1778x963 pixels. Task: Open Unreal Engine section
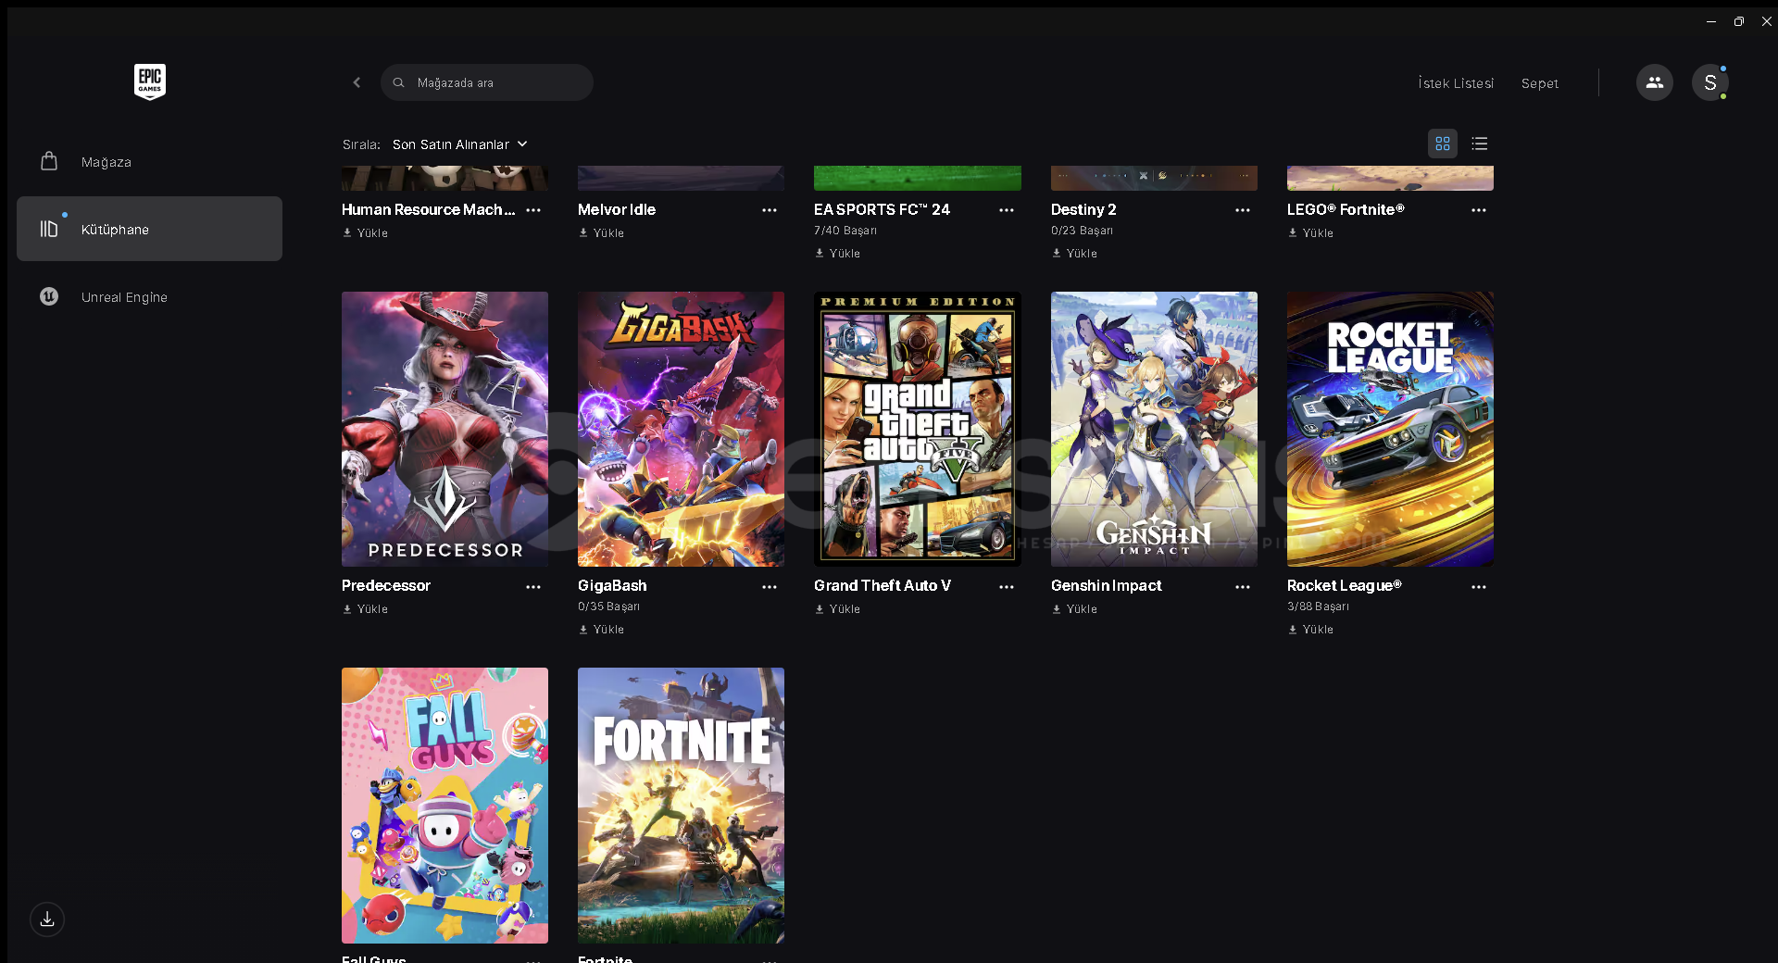[149, 296]
